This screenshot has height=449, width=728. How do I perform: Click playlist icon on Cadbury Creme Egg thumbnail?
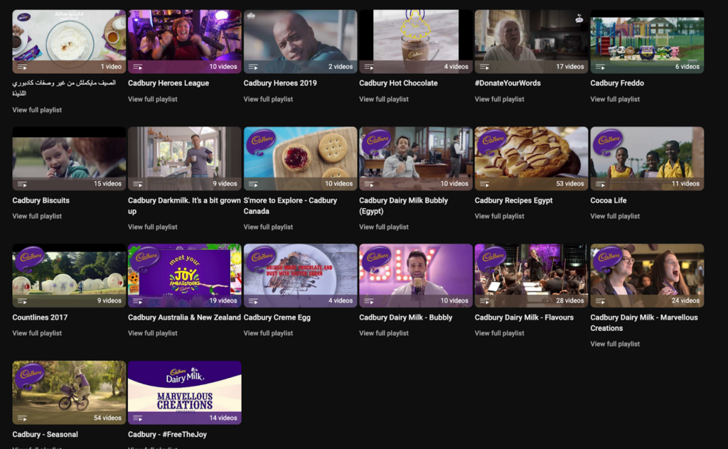253,301
